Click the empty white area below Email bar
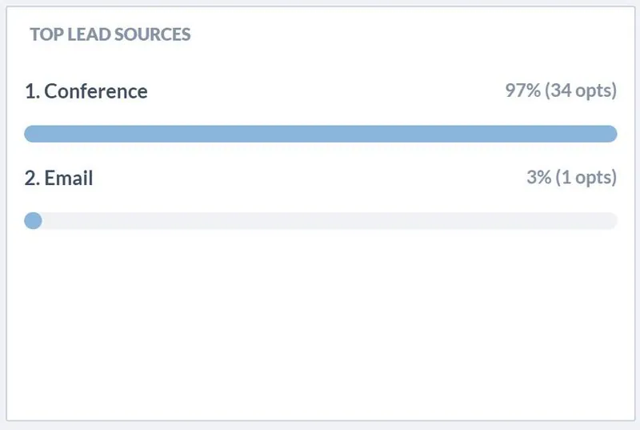 [x=321, y=324]
